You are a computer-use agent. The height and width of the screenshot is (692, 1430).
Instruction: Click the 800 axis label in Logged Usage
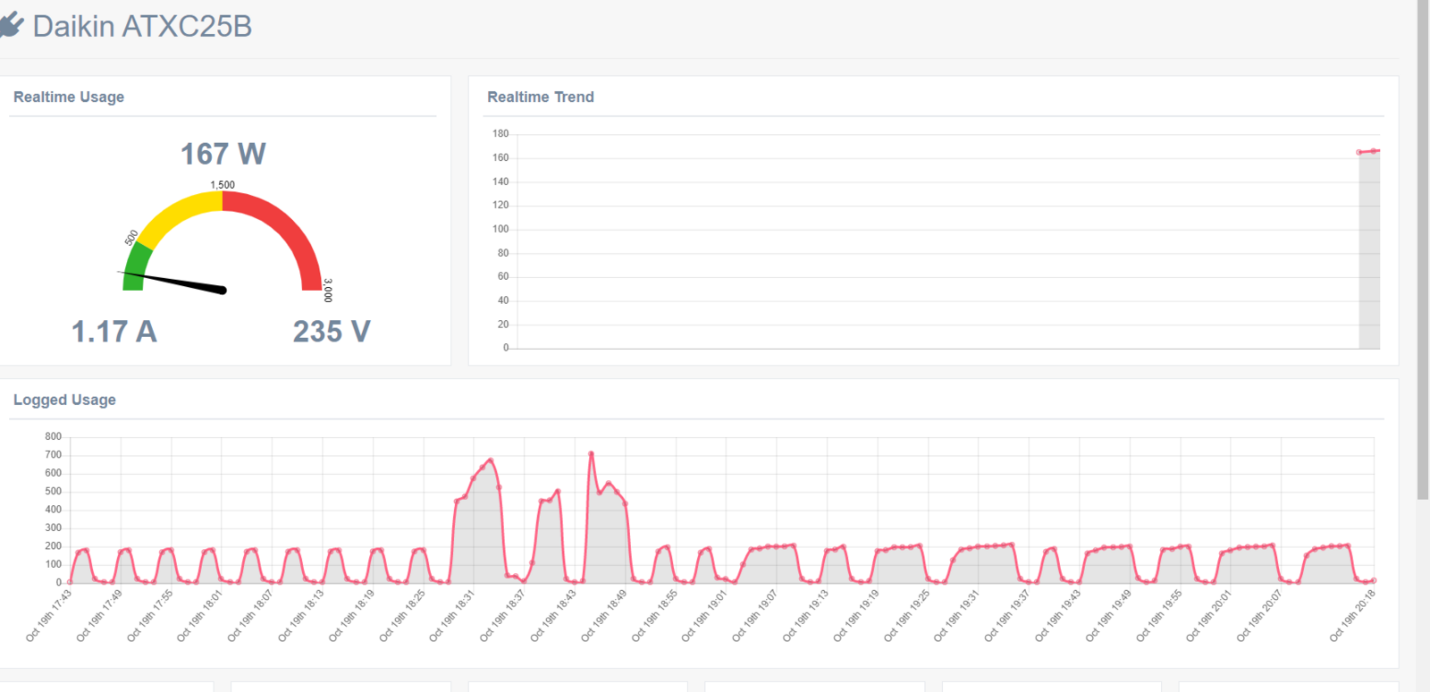[x=54, y=436]
